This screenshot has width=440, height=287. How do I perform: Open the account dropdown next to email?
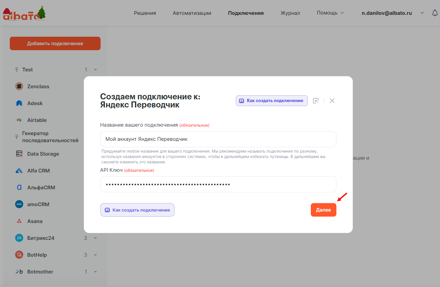point(422,13)
